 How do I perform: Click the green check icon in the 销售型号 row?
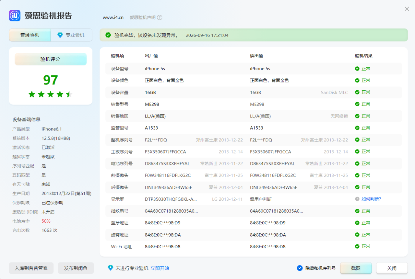(357, 104)
